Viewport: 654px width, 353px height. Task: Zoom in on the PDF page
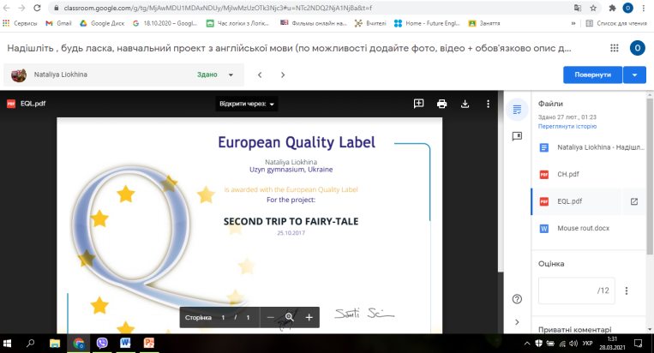coord(309,318)
